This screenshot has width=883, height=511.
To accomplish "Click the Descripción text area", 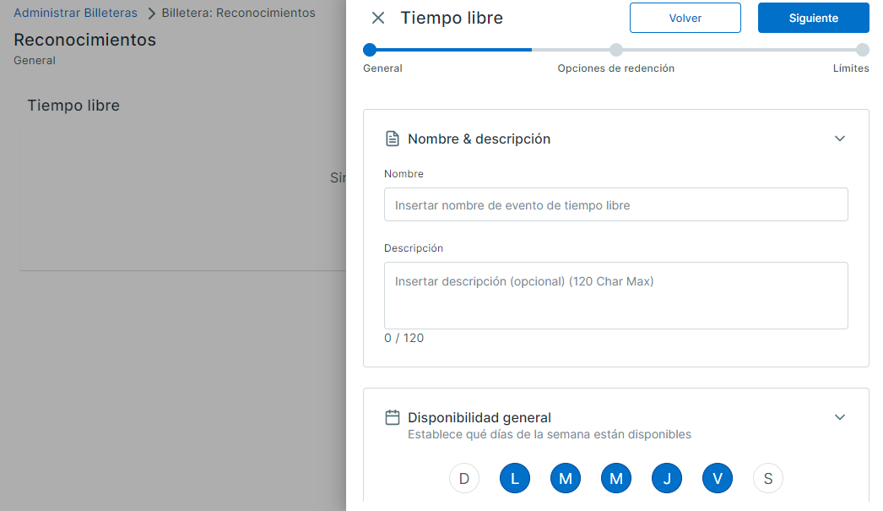I will coord(615,295).
